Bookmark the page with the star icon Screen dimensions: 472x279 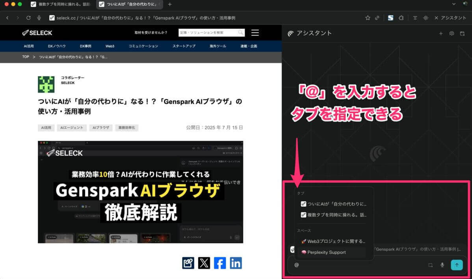[368, 18]
